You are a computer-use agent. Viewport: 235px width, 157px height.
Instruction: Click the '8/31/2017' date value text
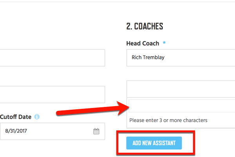[x=16, y=131]
